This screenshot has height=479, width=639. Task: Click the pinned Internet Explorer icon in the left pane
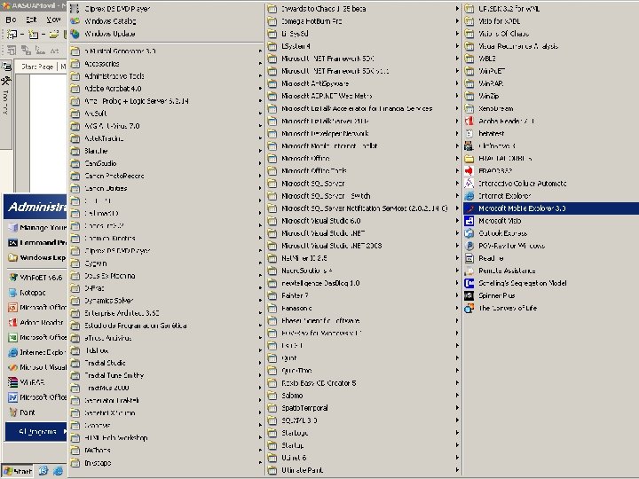click(13, 352)
